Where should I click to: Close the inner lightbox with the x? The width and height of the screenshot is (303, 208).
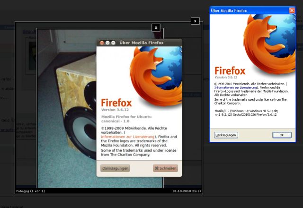[156, 27]
